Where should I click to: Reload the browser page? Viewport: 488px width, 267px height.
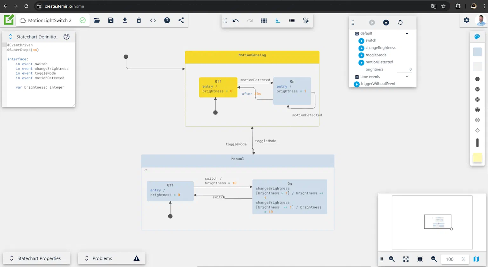[26, 6]
